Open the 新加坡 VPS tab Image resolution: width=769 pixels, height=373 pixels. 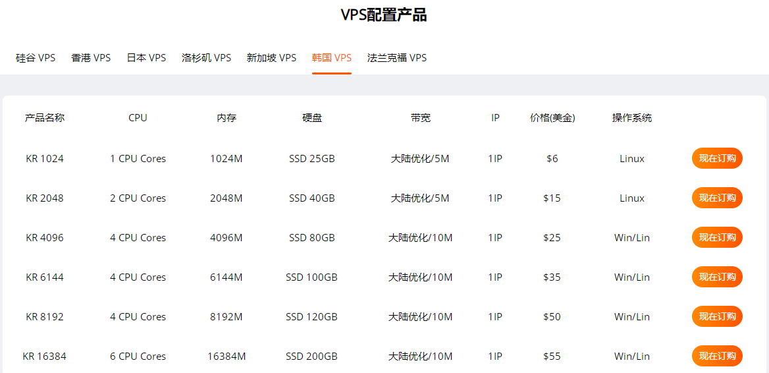[x=271, y=58]
